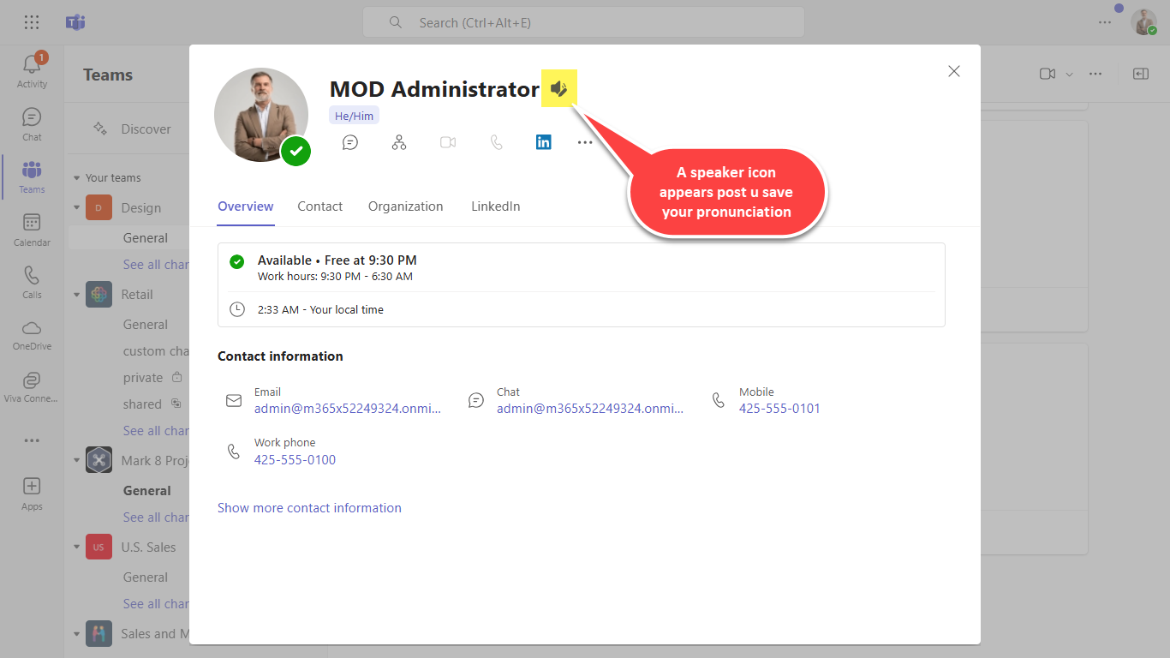Switch to Chat in the left rail
This screenshot has height=658, width=1170.
pyautogui.click(x=32, y=120)
